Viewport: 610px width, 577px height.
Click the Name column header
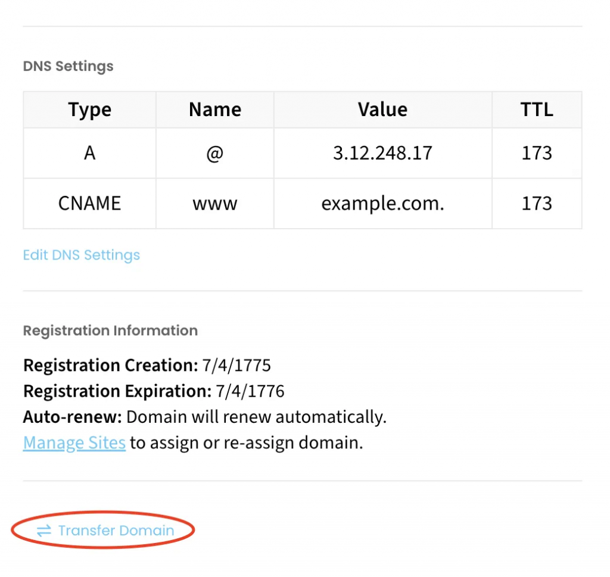(x=215, y=110)
